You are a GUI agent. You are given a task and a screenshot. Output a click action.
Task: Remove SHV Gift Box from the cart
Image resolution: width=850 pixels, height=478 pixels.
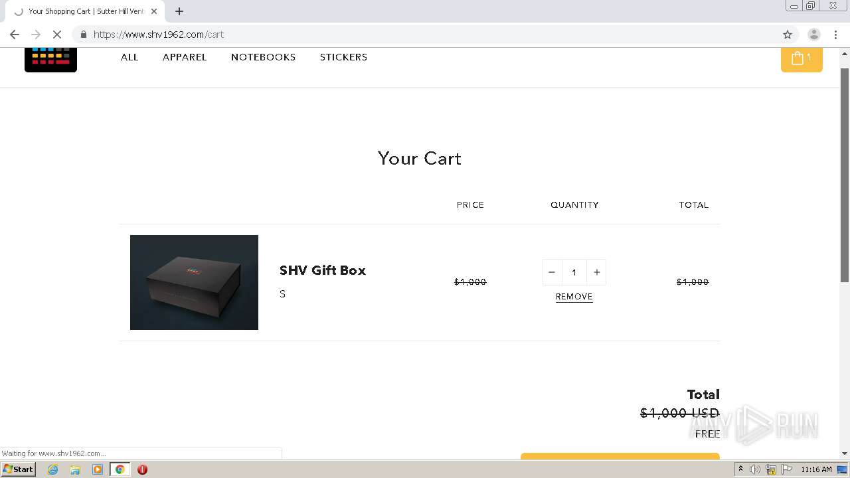[574, 297]
